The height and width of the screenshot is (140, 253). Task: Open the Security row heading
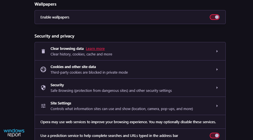(x=57, y=85)
